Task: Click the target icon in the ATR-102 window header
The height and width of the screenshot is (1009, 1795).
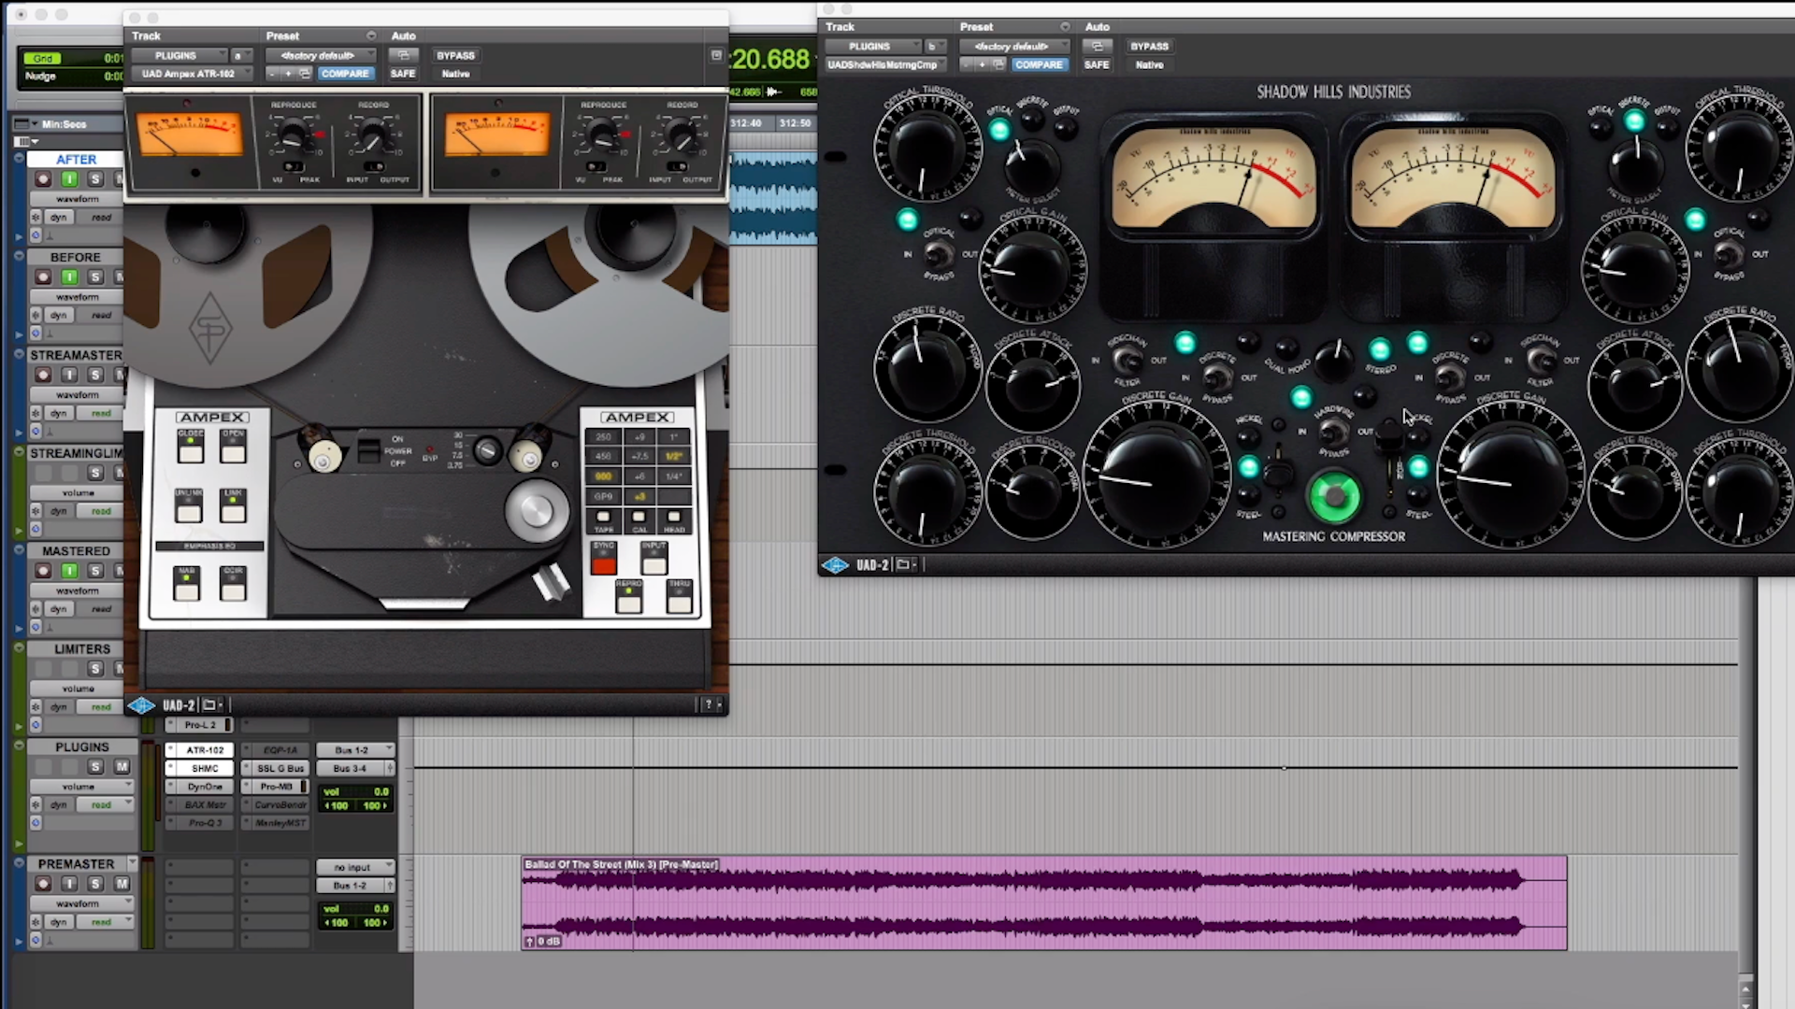Action: [716, 55]
